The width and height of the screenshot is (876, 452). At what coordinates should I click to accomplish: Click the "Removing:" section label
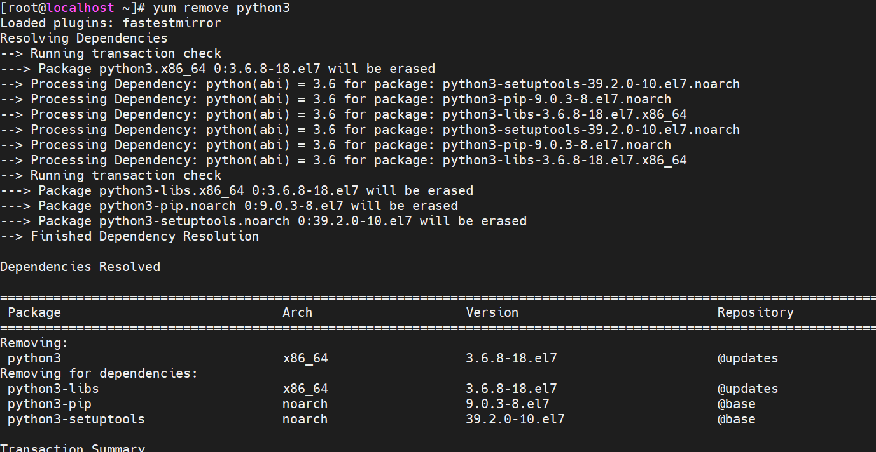click(x=34, y=343)
